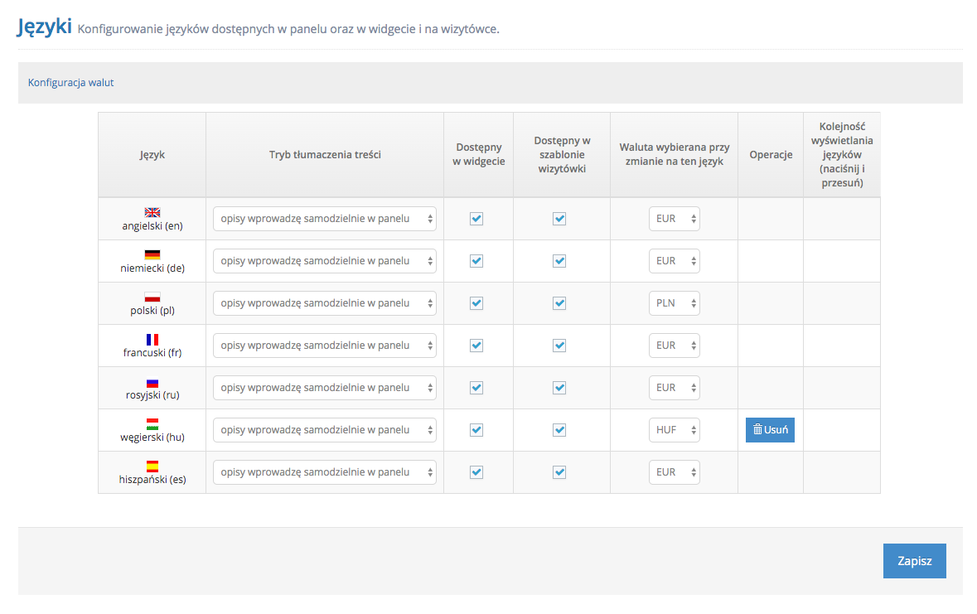Click the German flag icon for niemiecki
This screenshot has height=614, width=977.
point(152,254)
